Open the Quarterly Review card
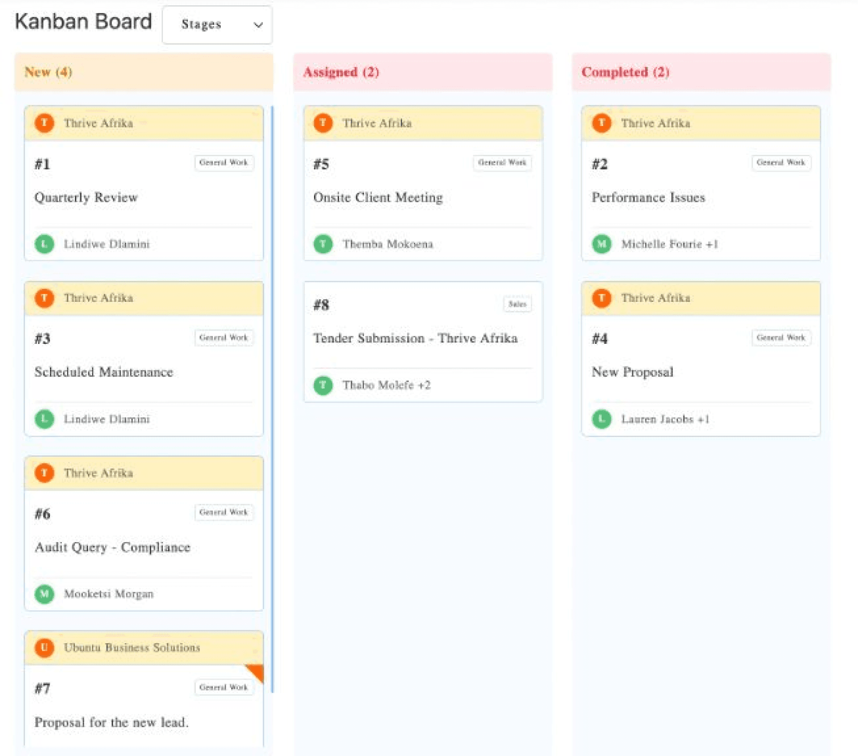Image resolution: width=858 pixels, height=756 pixels. [86, 198]
